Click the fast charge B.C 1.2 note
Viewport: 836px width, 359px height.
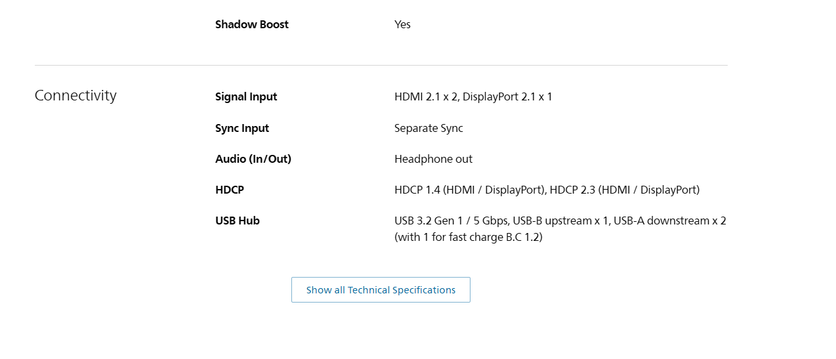(x=469, y=237)
